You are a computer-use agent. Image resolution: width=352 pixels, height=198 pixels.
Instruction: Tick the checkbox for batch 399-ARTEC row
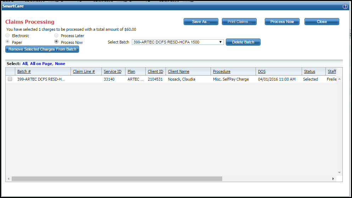click(x=10, y=79)
